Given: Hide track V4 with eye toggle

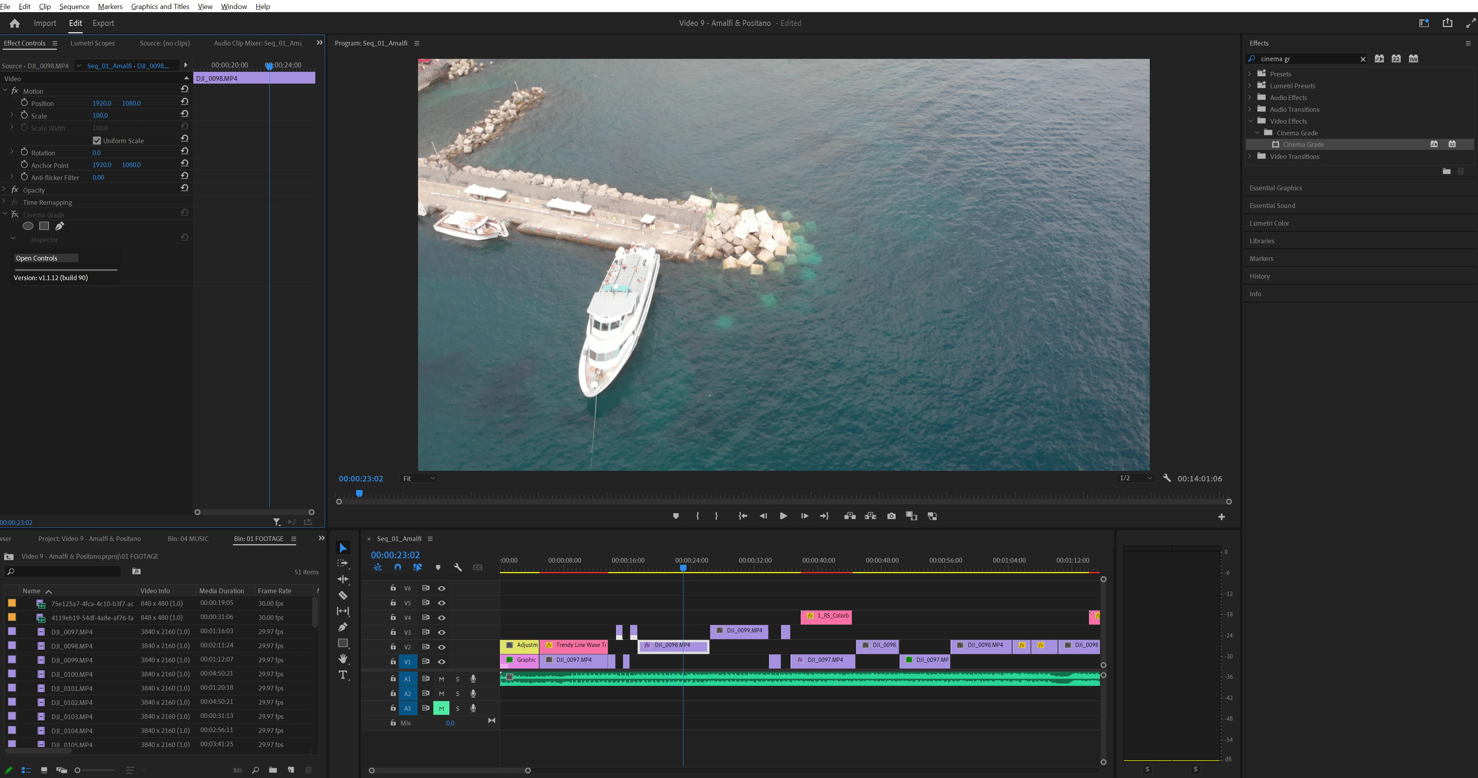Looking at the screenshot, I should tap(441, 618).
